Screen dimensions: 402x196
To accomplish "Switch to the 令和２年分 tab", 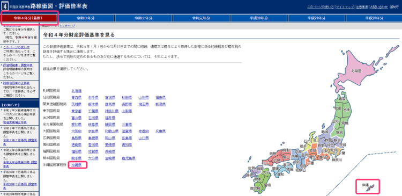I will point(144,18).
